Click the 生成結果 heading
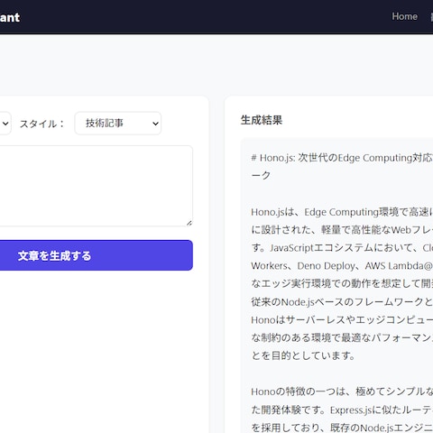Image resolution: width=433 pixels, height=433 pixels. 262,120
